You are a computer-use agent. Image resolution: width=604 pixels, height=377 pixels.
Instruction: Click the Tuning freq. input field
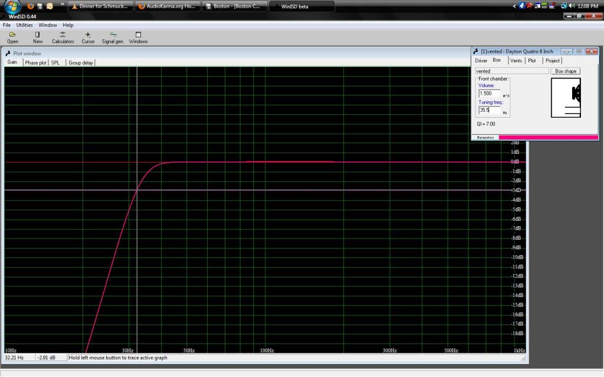click(x=489, y=110)
